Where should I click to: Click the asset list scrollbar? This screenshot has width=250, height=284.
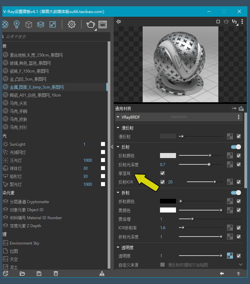tap(109, 155)
